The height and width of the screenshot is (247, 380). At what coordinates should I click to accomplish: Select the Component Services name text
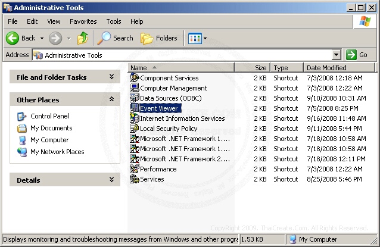[x=169, y=78]
